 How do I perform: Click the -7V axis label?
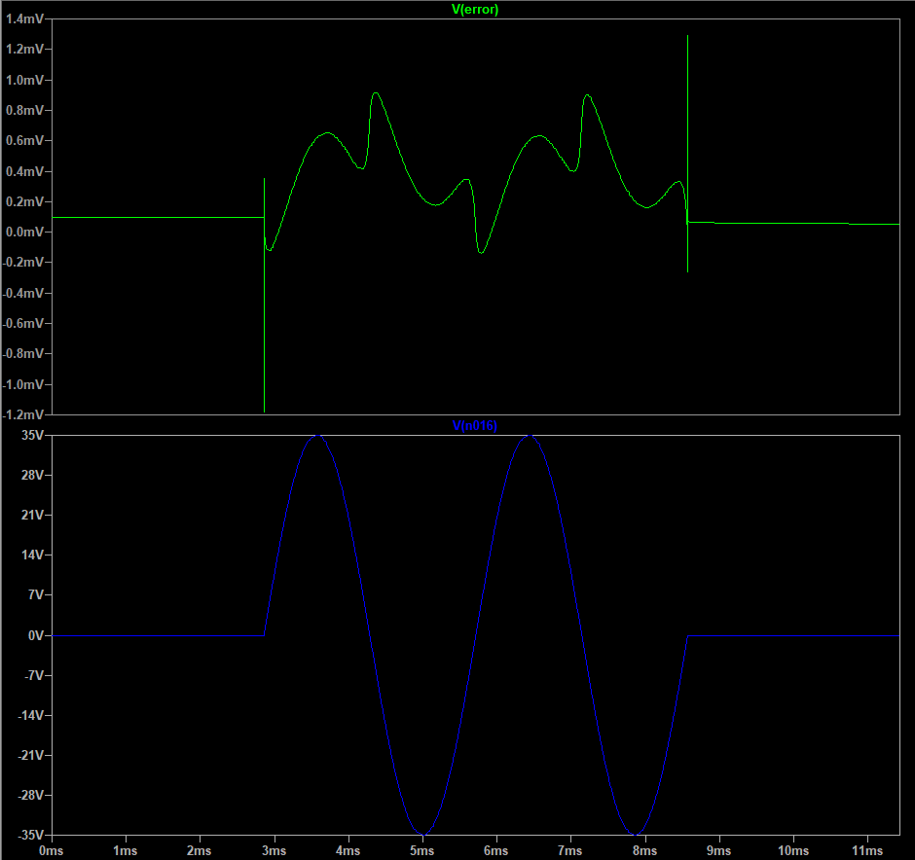click(x=34, y=676)
